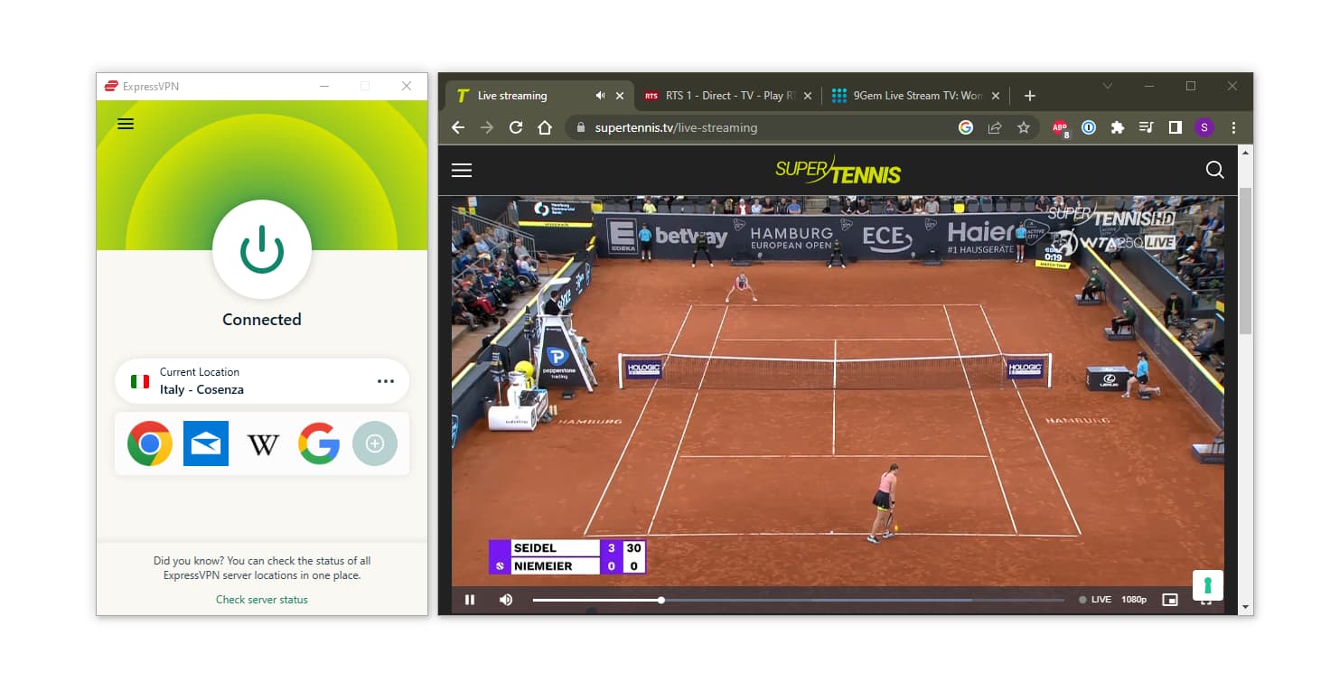Click the SuperTennis logo
Image resolution: width=1330 pixels, height=700 pixels.
pyautogui.click(x=838, y=170)
